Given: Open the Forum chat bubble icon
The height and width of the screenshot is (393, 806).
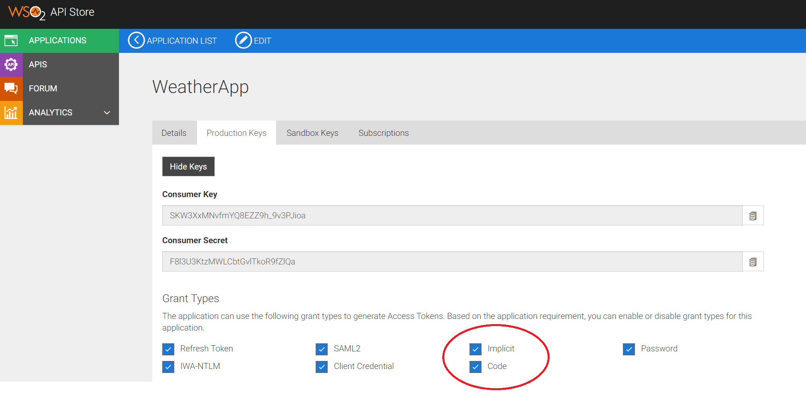Looking at the screenshot, I should pyautogui.click(x=11, y=89).
